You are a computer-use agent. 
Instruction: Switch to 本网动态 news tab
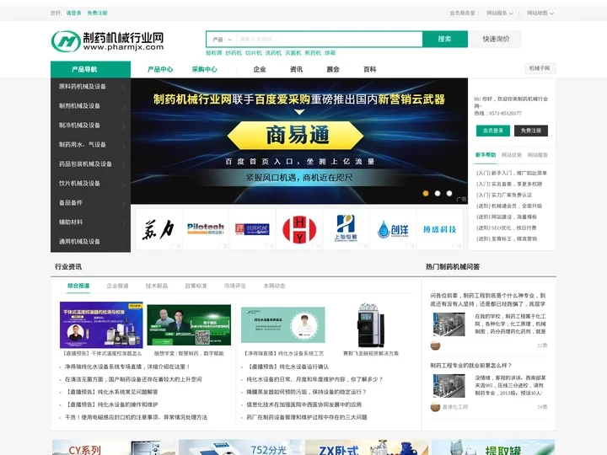tap(274, 286)
